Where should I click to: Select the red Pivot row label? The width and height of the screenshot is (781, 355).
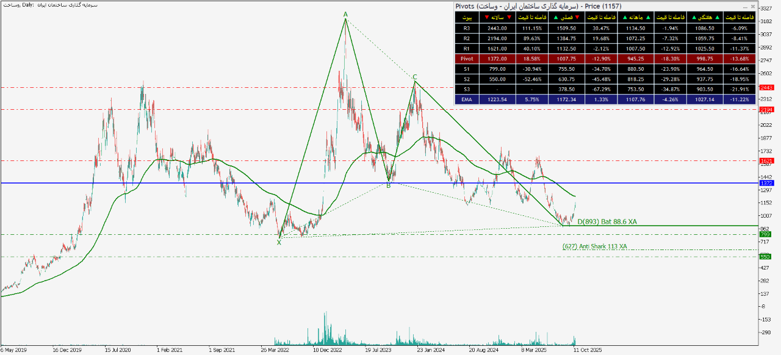[467, 59]
